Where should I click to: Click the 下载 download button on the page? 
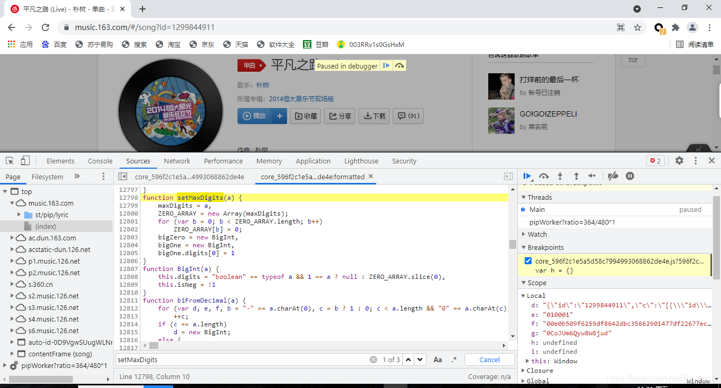[374, 116]
